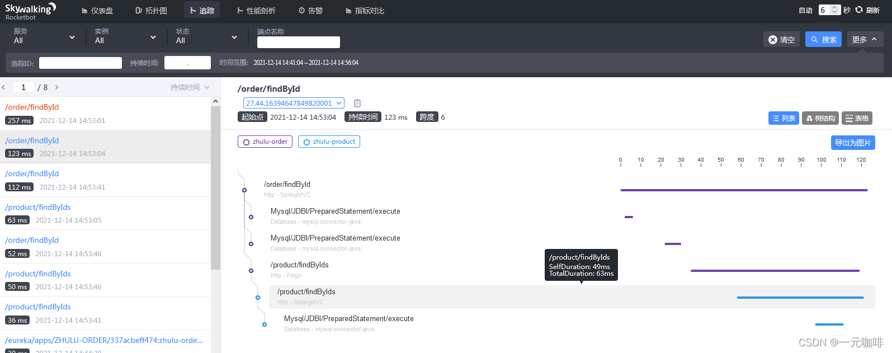Toggle the 自动 auto refresh option
The width and height of the screenshot is (892, 353).
[x=805, y=10]
